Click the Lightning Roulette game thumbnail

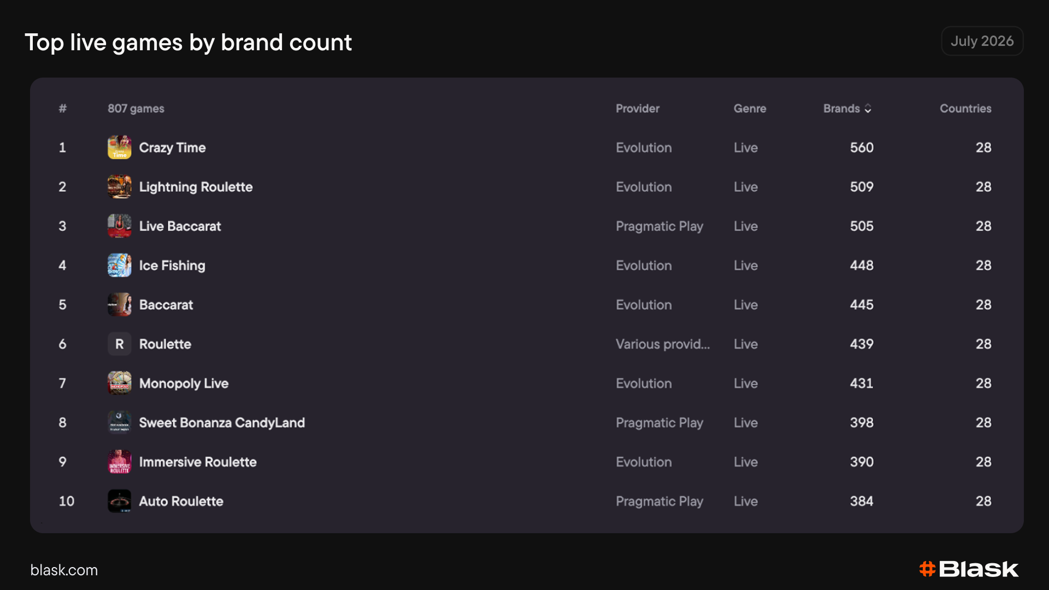119,187
